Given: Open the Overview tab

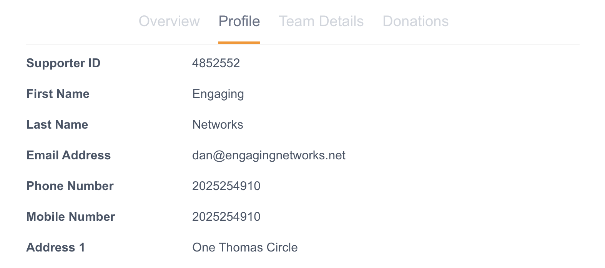Looking at the screenshot, I should (x=169, y=21).
